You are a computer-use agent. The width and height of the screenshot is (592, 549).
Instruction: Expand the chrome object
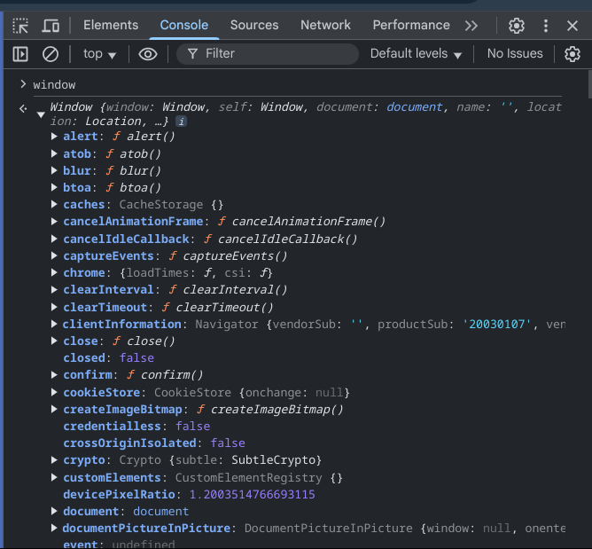pyautogui.click(x=54, y=273)
